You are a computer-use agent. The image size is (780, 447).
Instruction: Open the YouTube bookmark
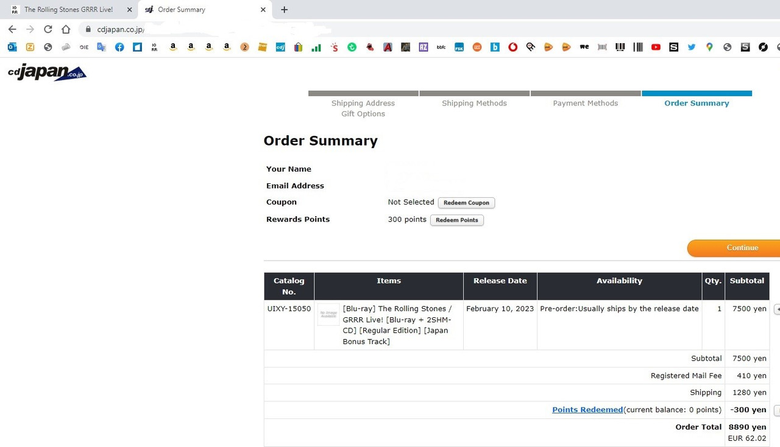click(656, 47)
